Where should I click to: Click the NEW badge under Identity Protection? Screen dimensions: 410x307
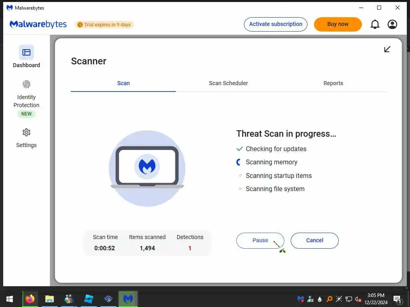(26, 114)
